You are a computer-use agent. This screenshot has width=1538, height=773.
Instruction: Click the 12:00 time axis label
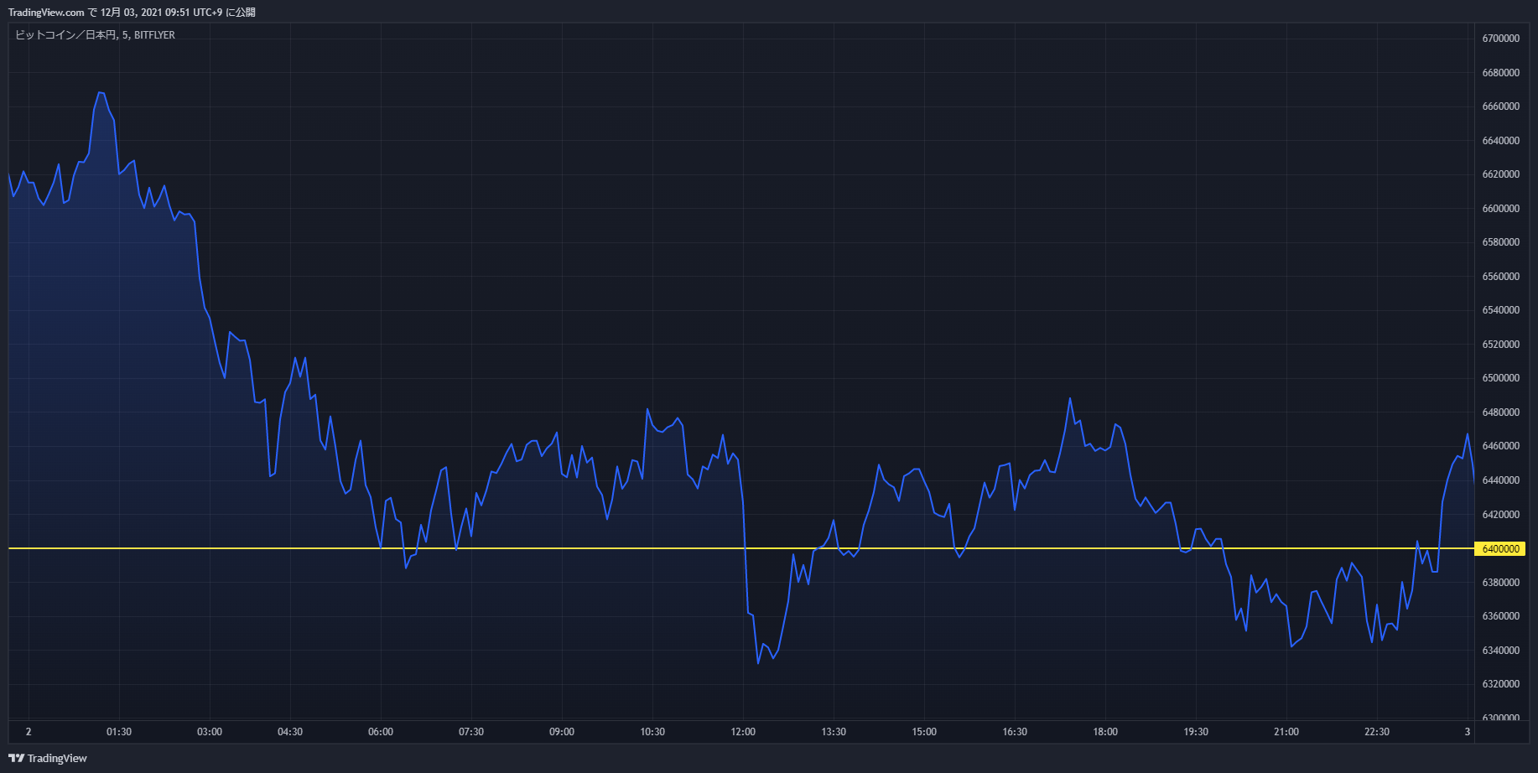(x=743, y=732)
